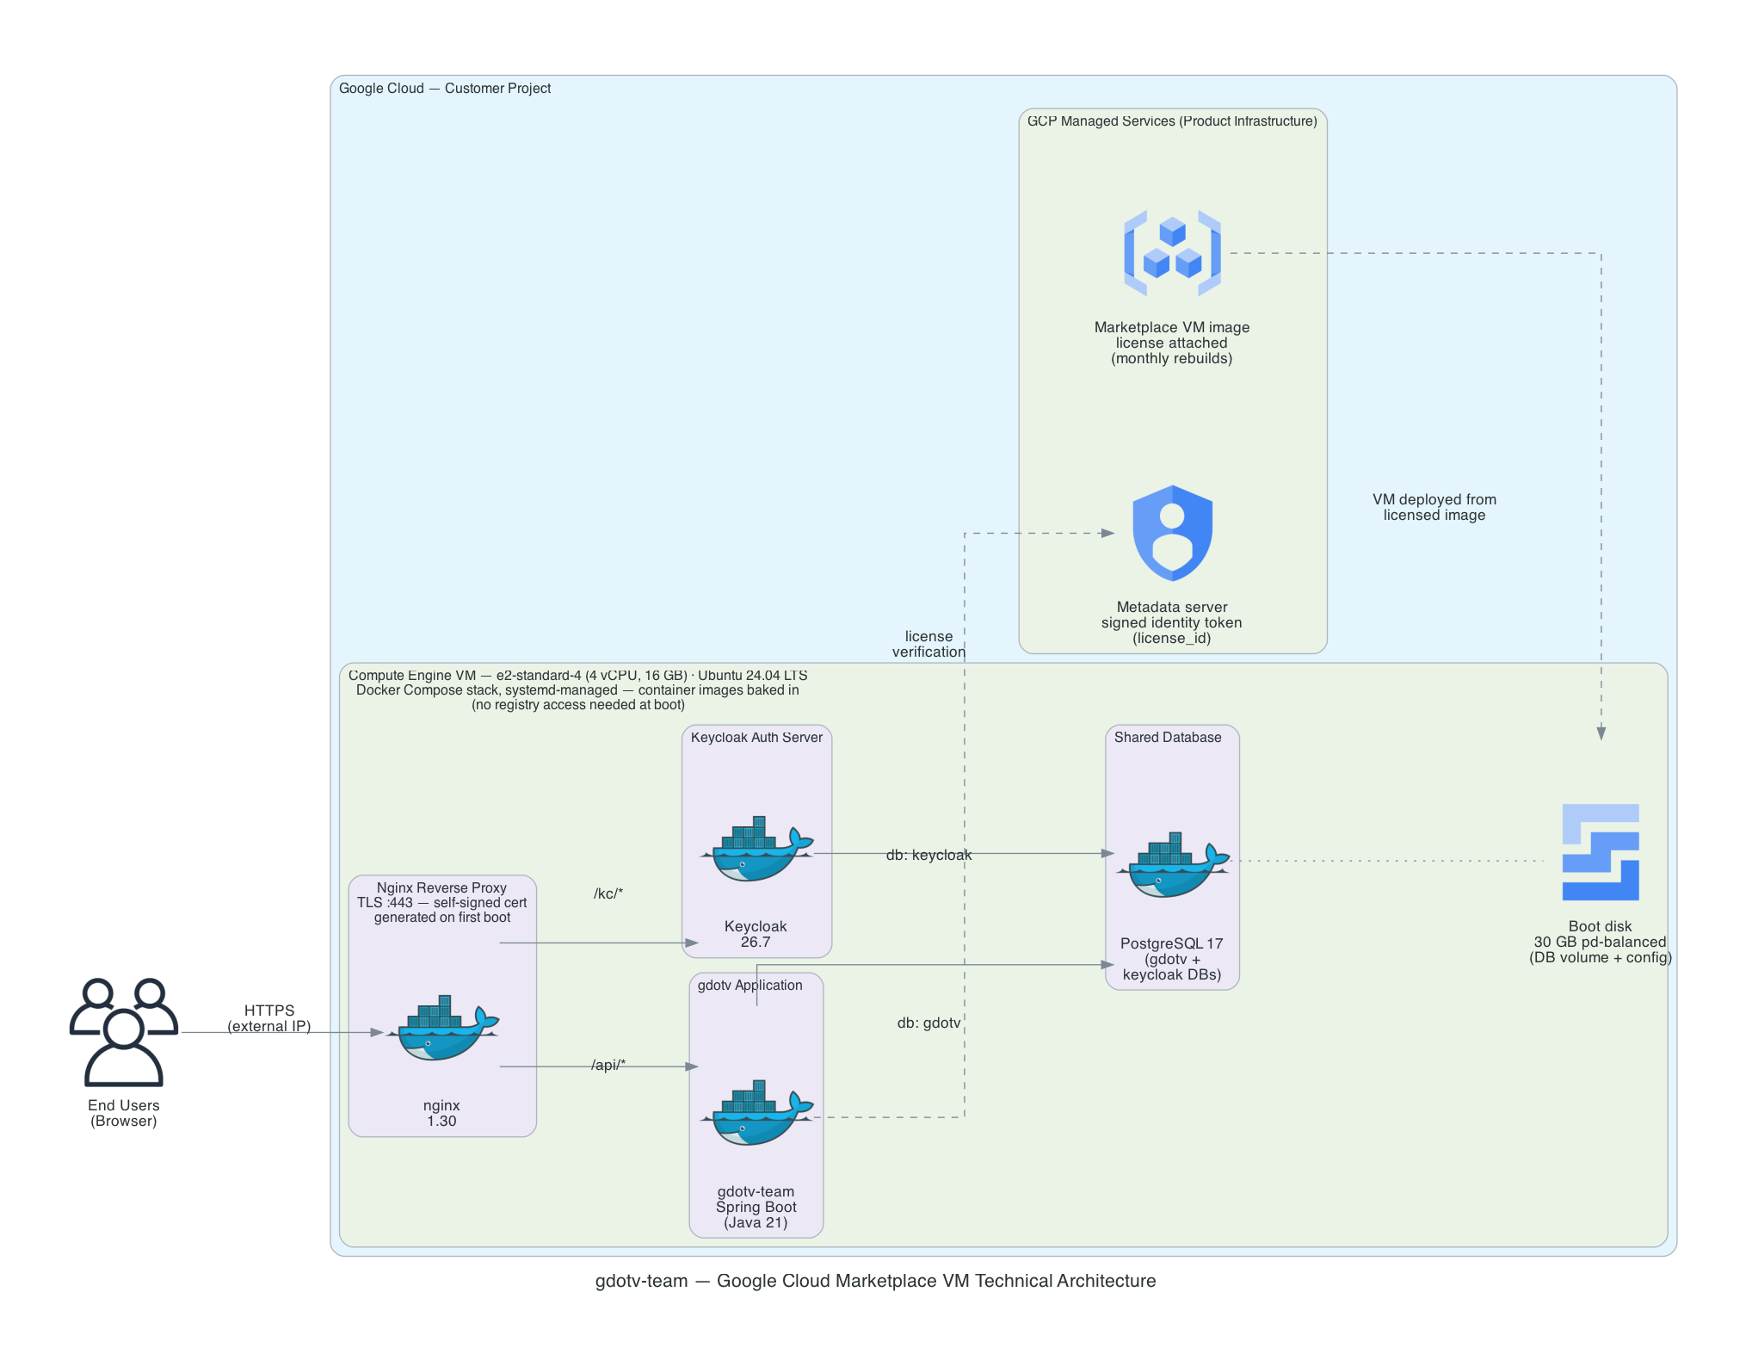Click the 'nginx 1.30' node label
Screen dimensions: 1752x1360
point(441,1113)
